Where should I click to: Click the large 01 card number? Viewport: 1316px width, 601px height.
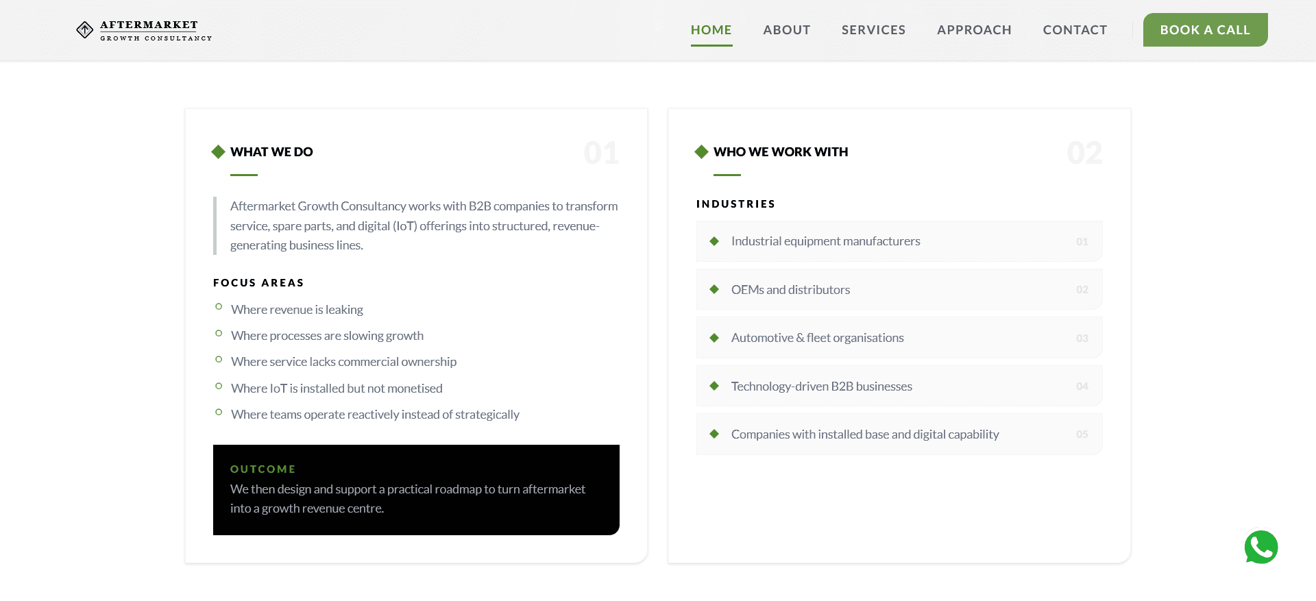pyautogui.click(x=601, y=153)
